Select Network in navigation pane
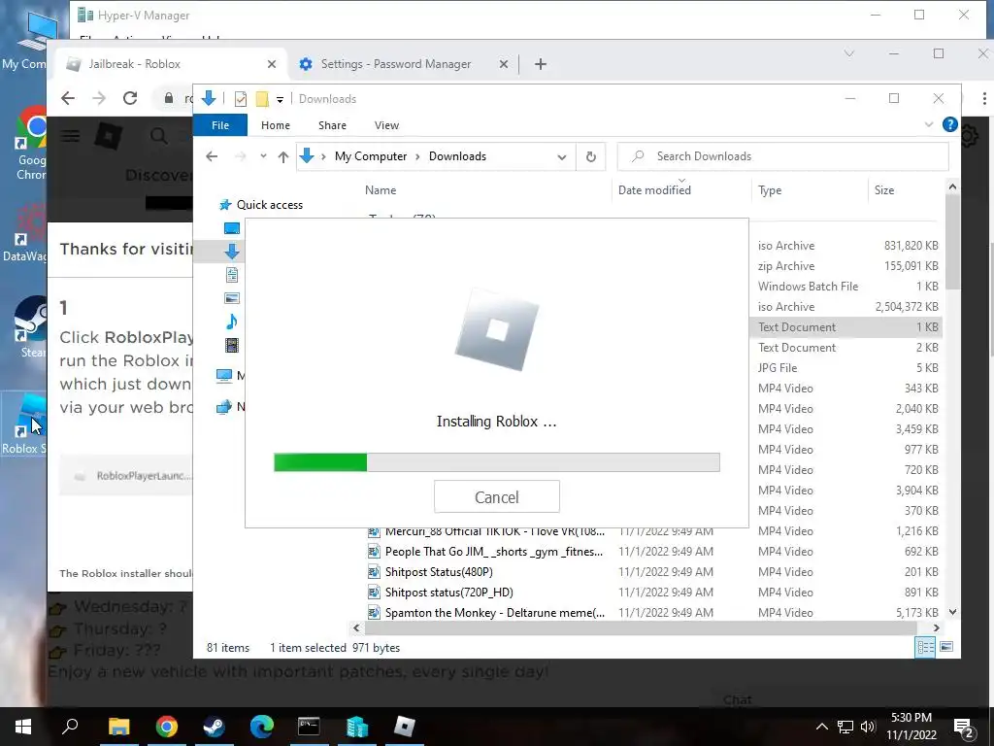Screen dimensions: 994x746 (229, 407)
